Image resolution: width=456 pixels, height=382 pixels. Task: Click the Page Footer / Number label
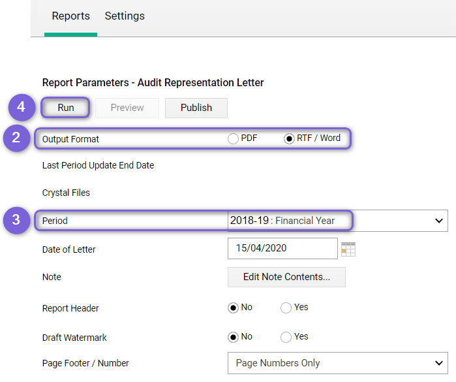pyautogui.click(x=85, y=363)
